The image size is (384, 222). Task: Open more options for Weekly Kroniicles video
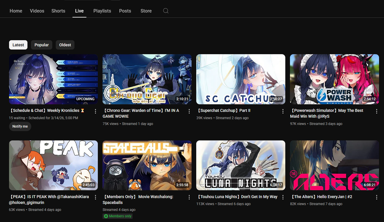[x=95, y=111]
